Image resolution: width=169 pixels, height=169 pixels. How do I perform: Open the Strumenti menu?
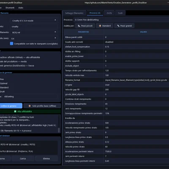(10, 8)
